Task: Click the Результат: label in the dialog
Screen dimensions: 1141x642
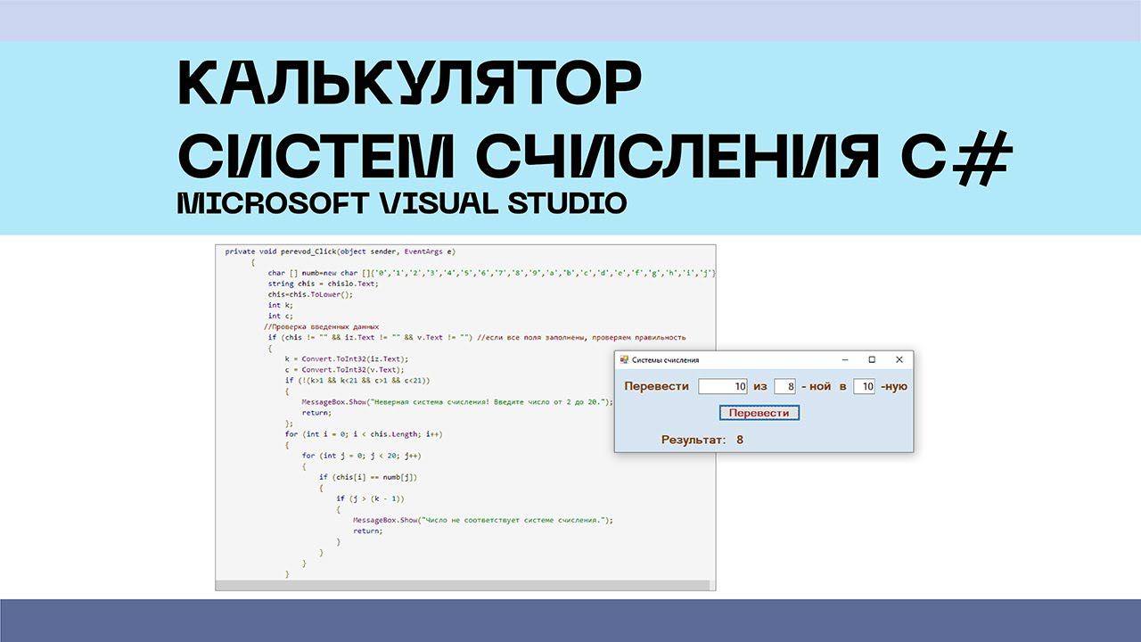Action: (694, 440)
